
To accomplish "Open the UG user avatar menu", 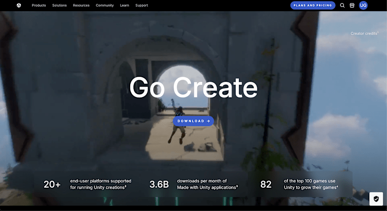I will click(x=363, y=5).
